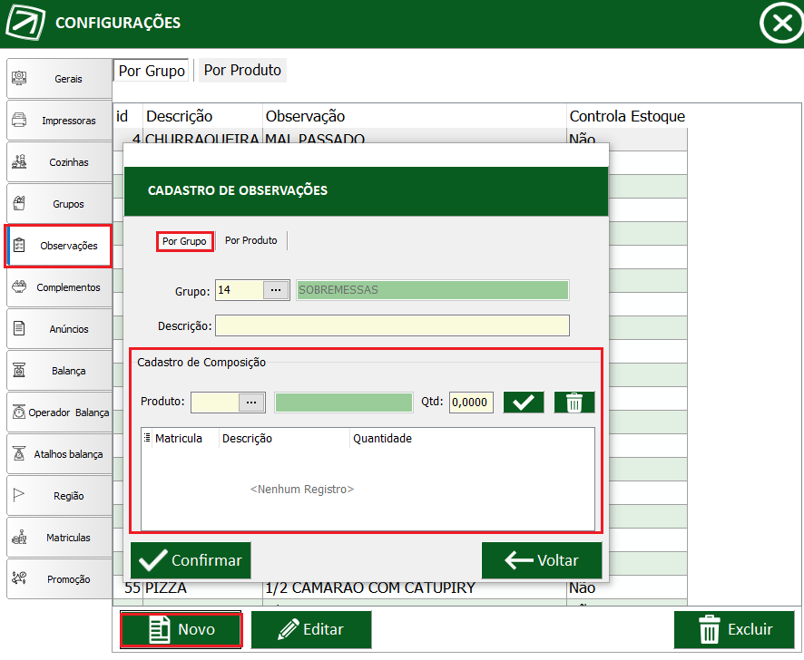Screen dimensions: 804x660
Task: Go to the Anúncios section
Action: (60, 329)
